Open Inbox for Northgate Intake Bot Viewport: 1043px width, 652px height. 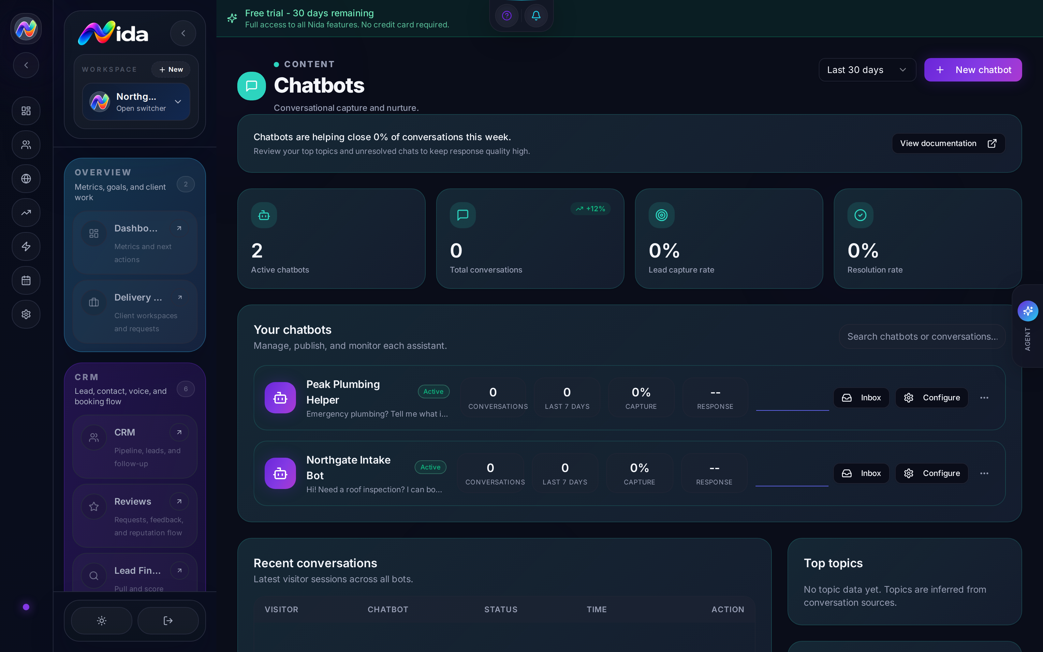pos(861,473)
